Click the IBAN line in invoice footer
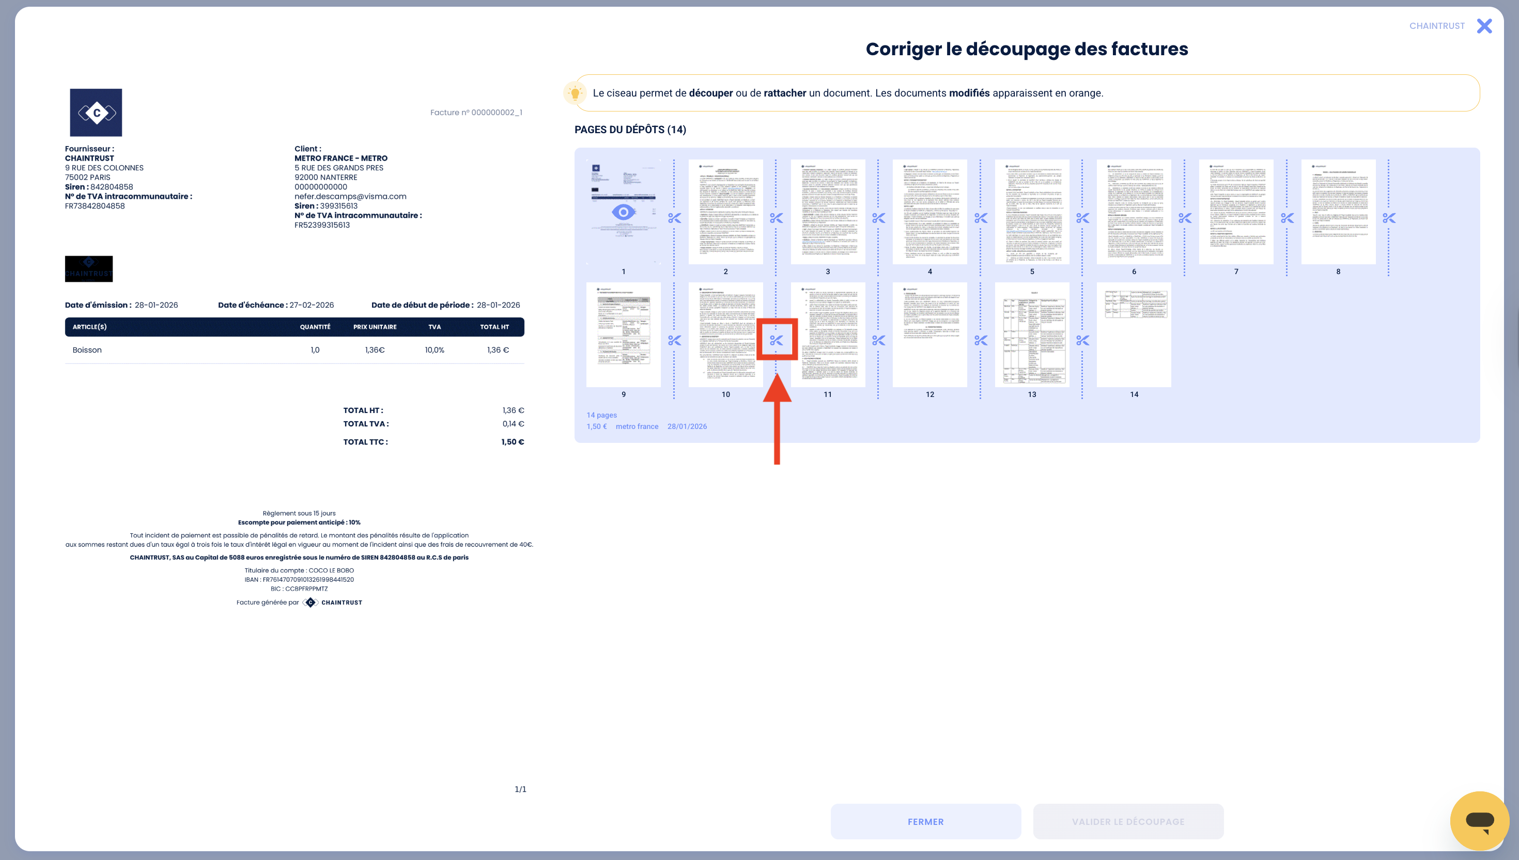The image size is (1519, 860). tap(299, 579)
